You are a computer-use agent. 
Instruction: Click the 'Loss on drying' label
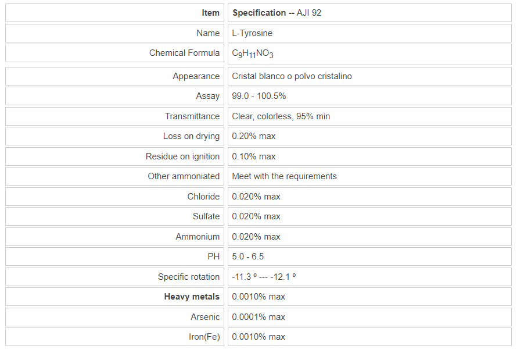click(x=191, y=136)
